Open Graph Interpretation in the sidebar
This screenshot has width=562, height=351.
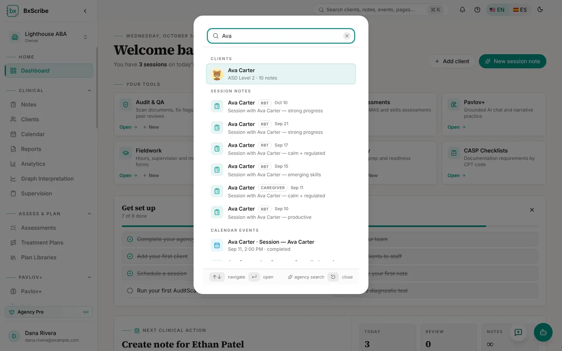(49, 179)
